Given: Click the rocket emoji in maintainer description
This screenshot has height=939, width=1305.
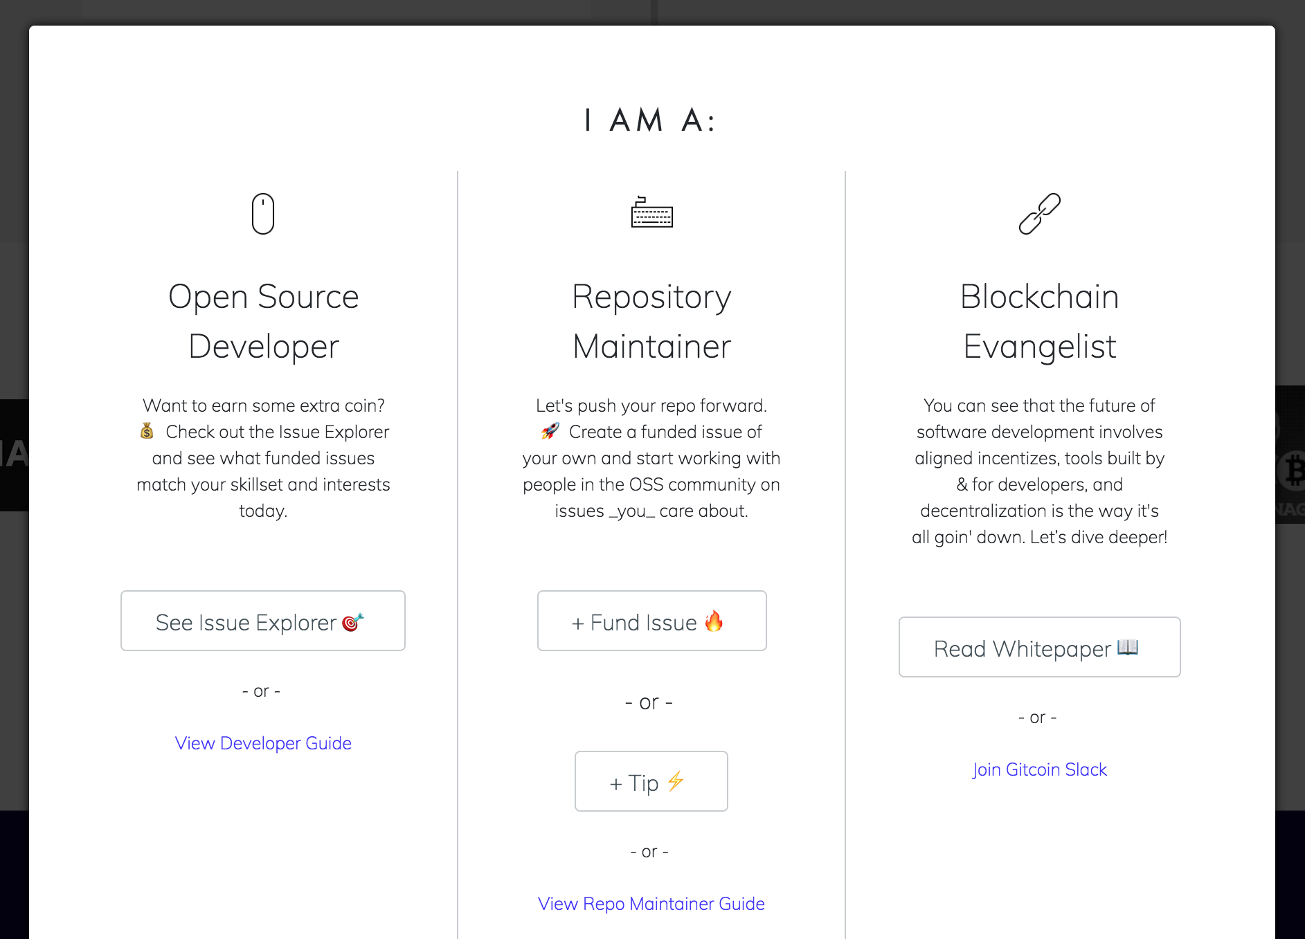Looking at the screenshot, I should 549,431.
